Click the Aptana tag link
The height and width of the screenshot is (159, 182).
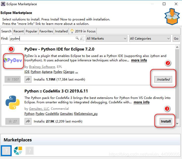47,72
